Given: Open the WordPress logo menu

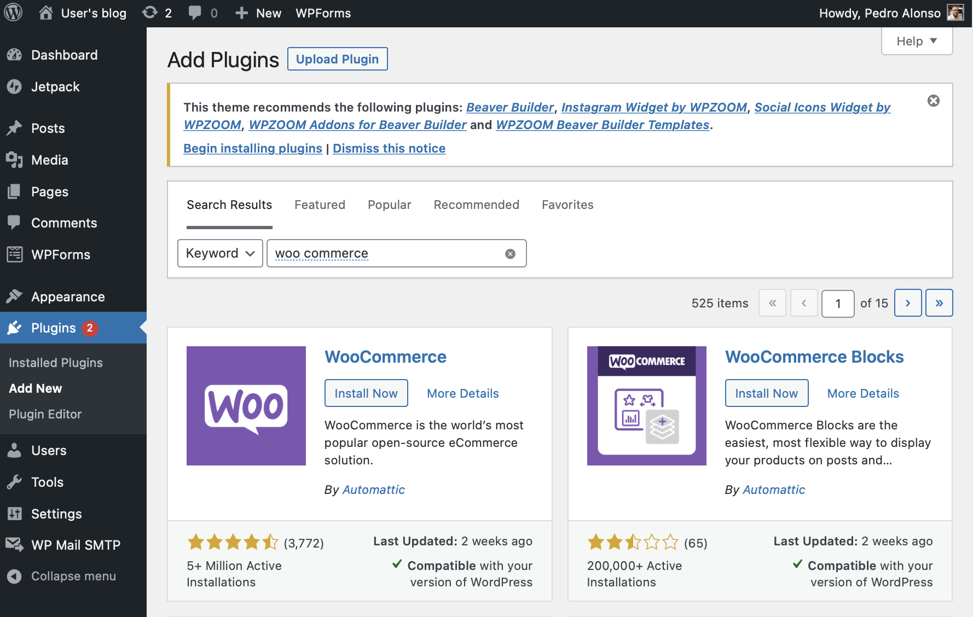Looking at the screenshot, I should pos(12,13).
